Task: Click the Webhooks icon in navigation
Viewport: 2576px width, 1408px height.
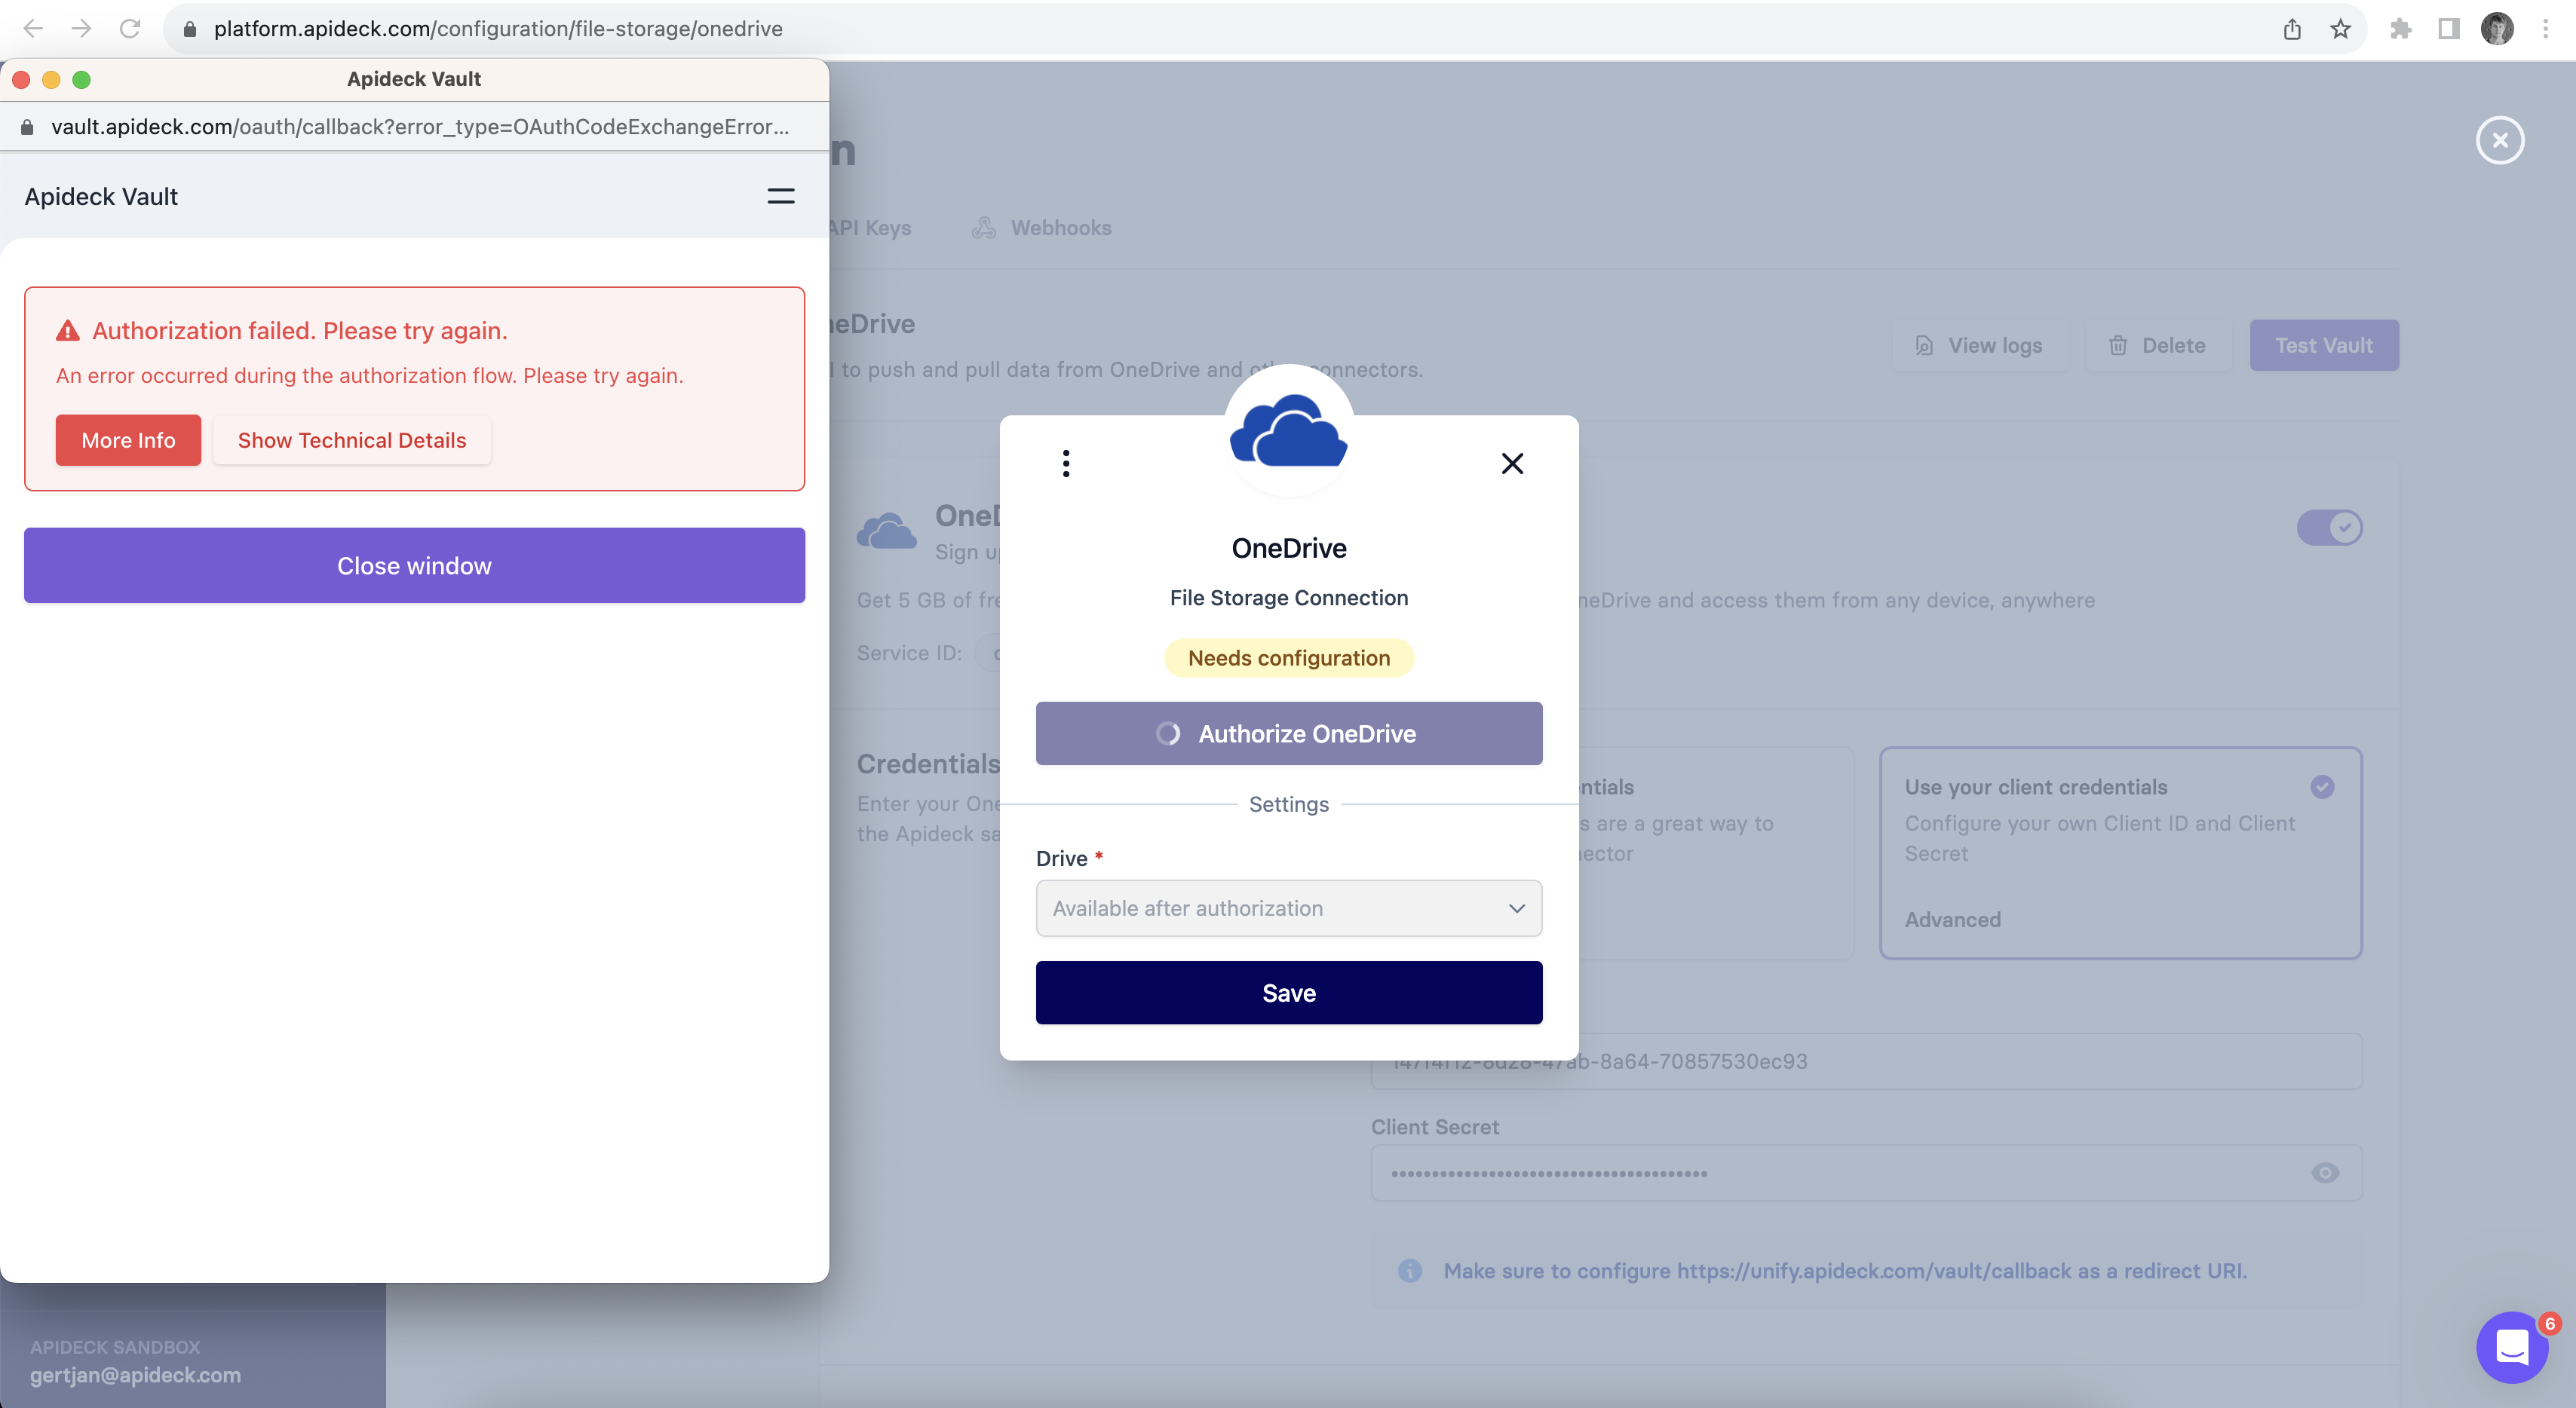Action: coord(983,227)
